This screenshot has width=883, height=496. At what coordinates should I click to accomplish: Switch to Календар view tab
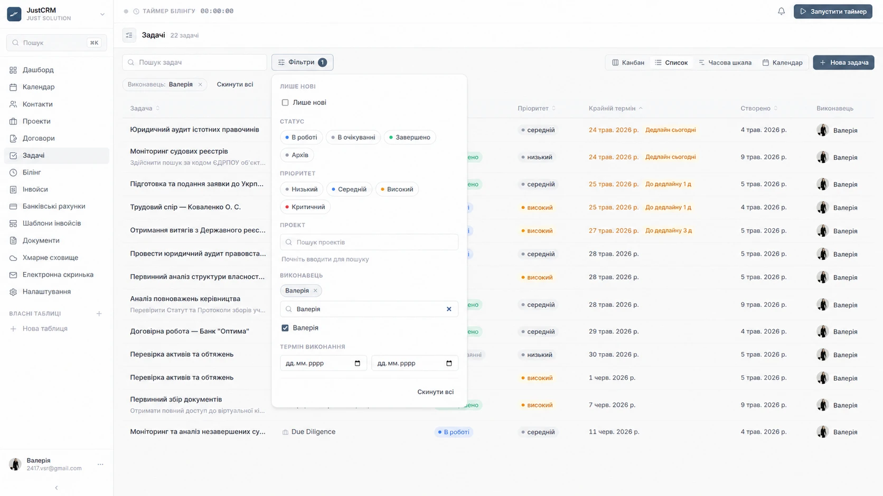tap(783, 62)
